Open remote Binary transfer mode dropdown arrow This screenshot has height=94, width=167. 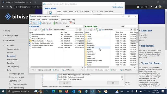(x=119, y=70)
